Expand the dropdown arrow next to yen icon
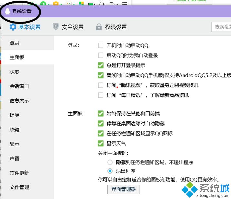 coord(61,4)
